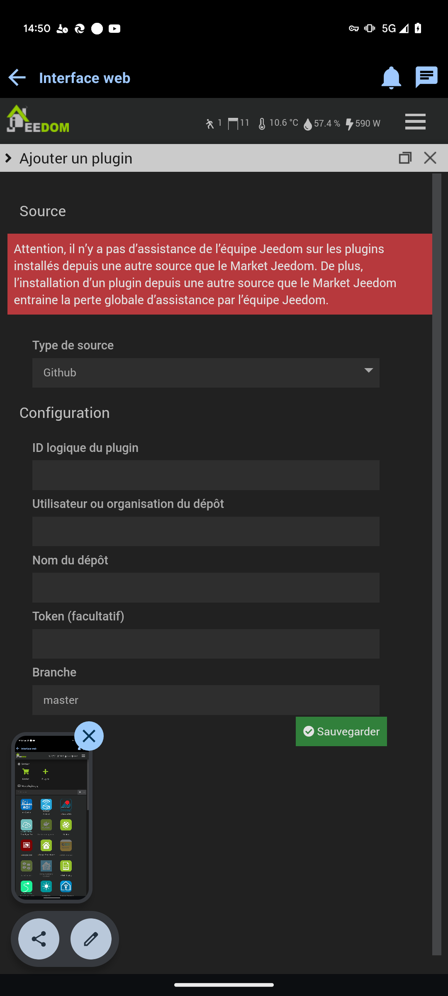The image size is (448, 996).
Task: Maximize the Ajouter un plugin dialog
Action: [405, 158]
